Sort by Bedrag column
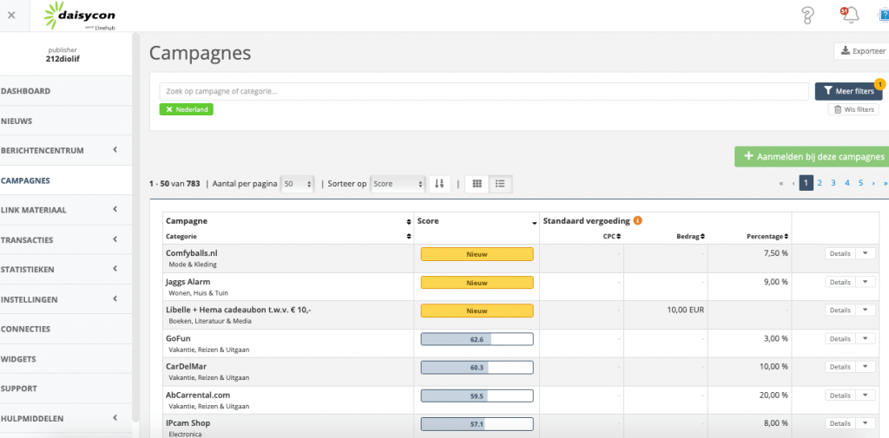This screenshot has width=889, height=438. (690, 236)
